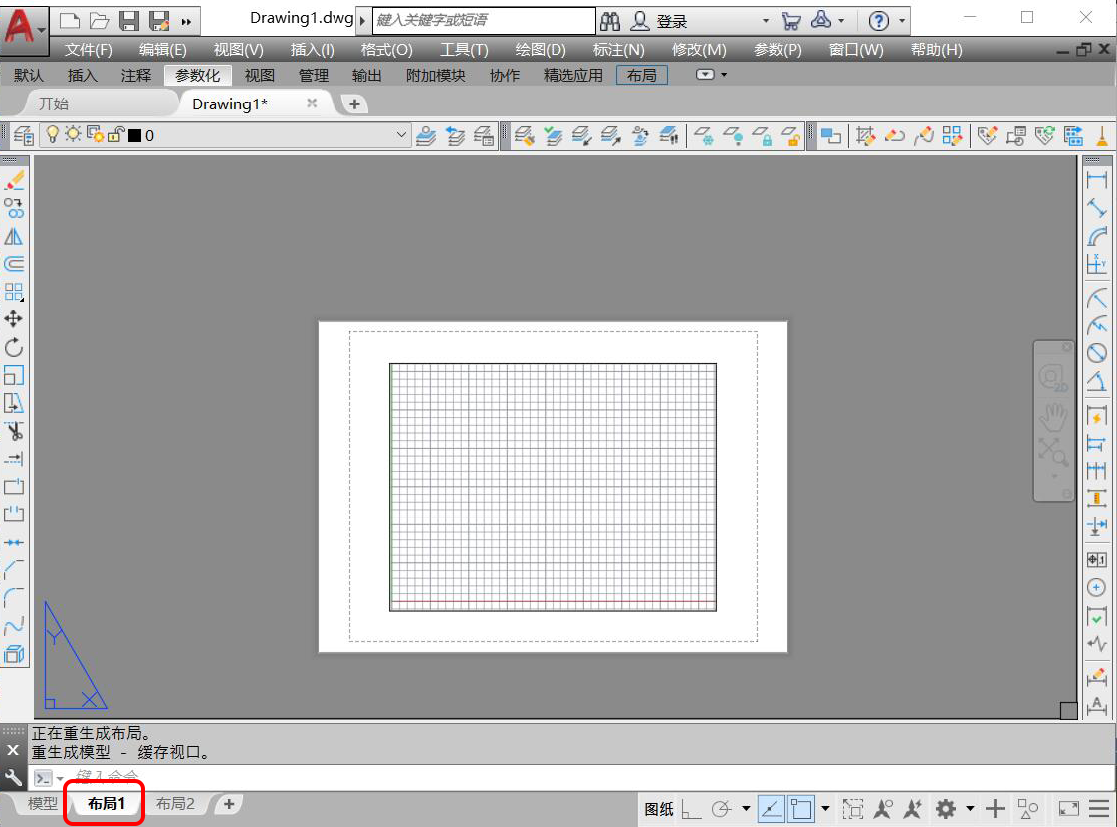Click the Save icon in quick access toolbar
1117x827 pixels.
129,21
